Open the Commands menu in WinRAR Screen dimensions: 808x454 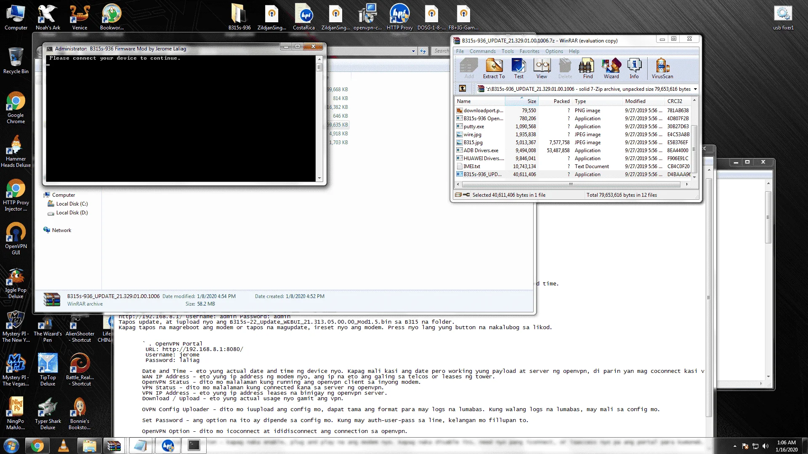point(482,51)
